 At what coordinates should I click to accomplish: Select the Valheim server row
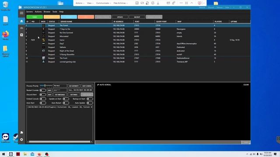coord(138,47)
